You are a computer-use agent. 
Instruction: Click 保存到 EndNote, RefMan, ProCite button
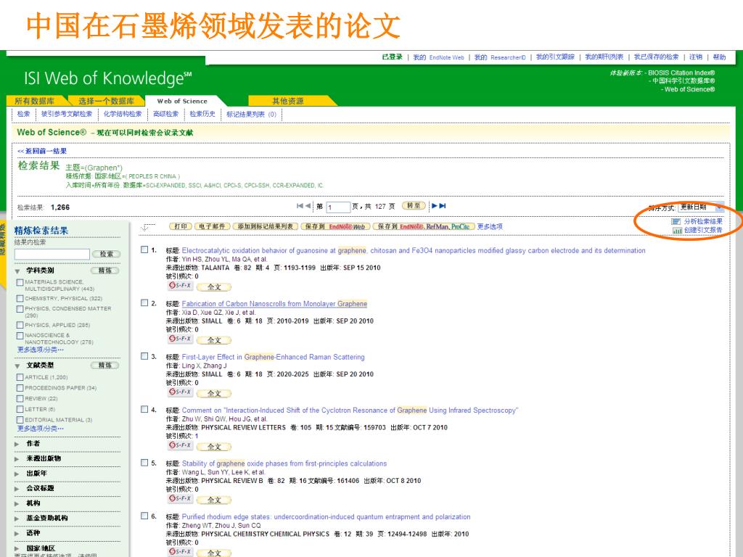424,226
